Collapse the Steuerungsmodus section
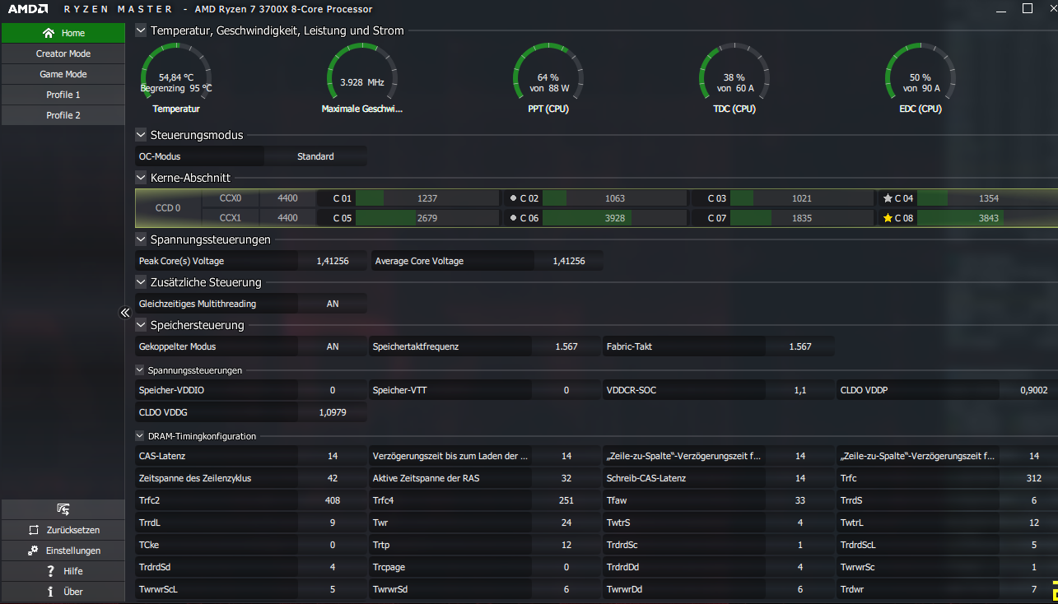 (x=141, y=135)
